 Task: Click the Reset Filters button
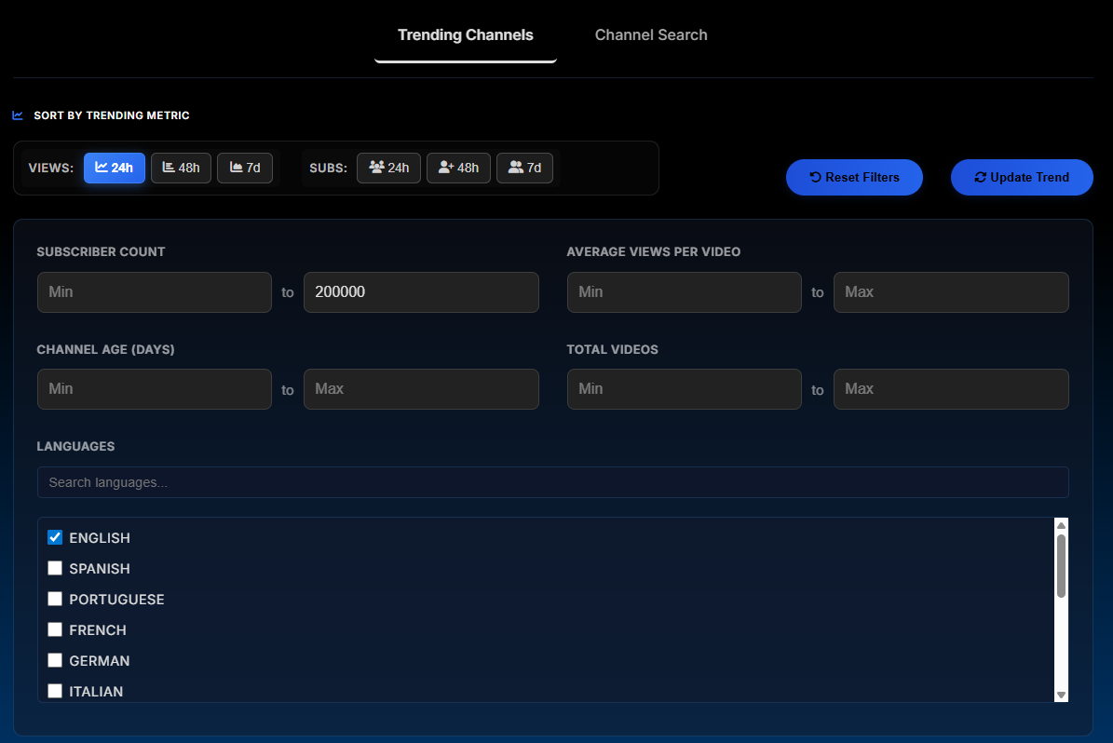click(854, 178)
